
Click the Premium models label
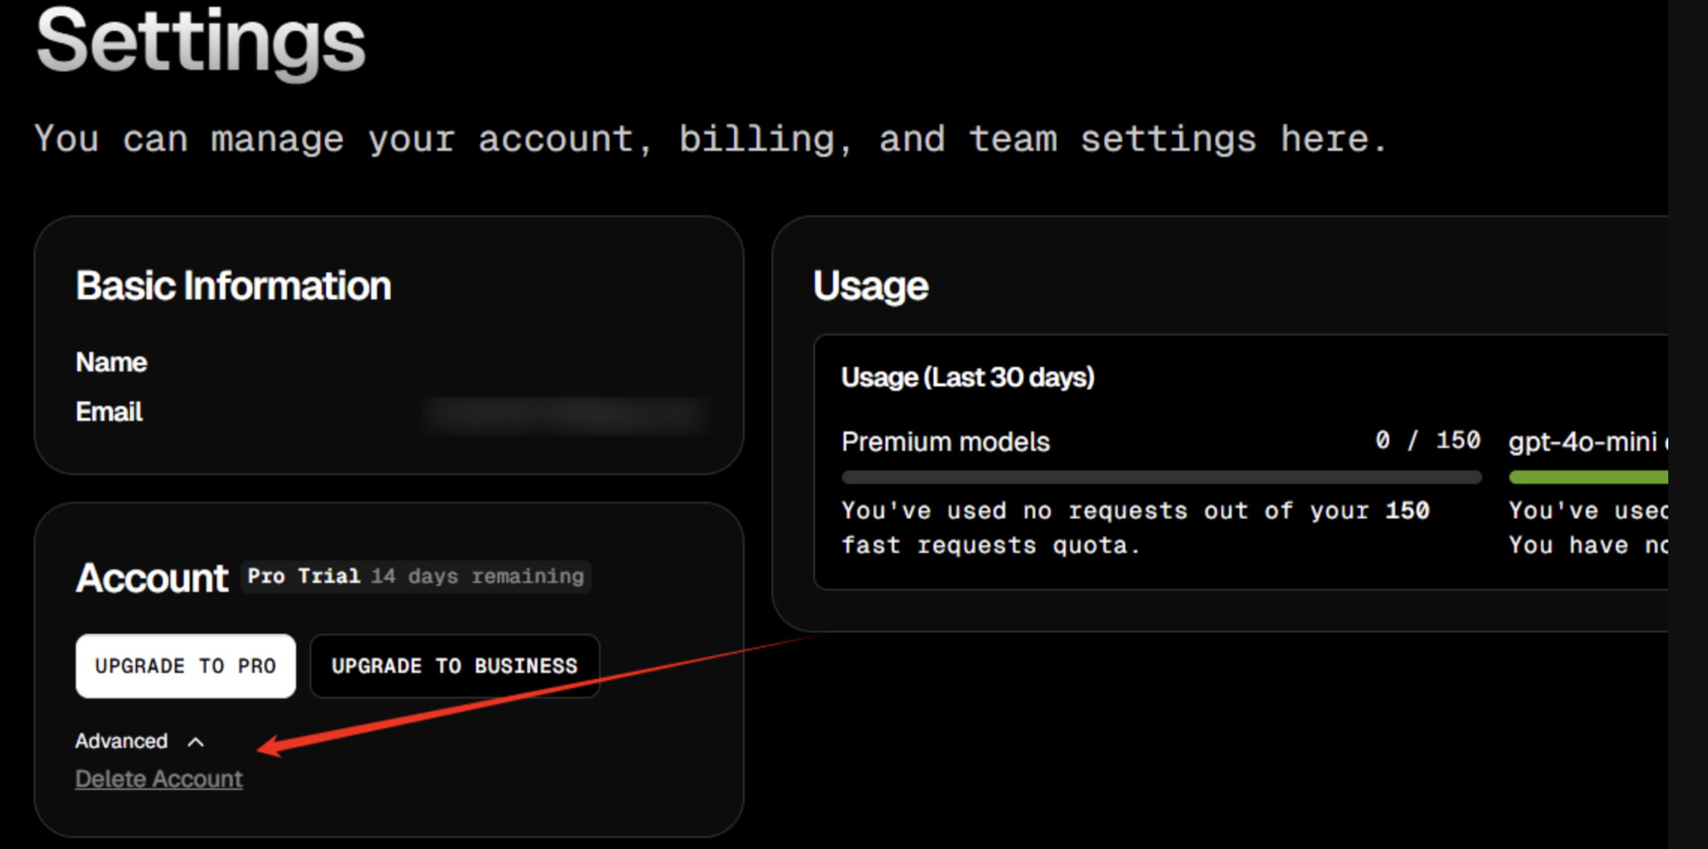click(x=945, y=442)
